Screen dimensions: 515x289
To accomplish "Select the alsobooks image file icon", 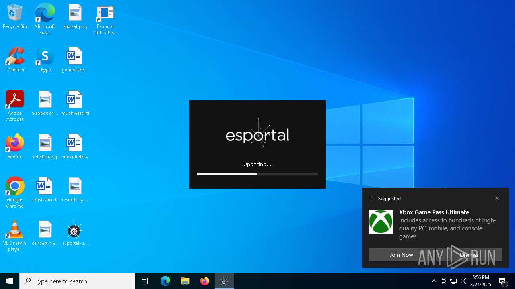I will 45,104.
